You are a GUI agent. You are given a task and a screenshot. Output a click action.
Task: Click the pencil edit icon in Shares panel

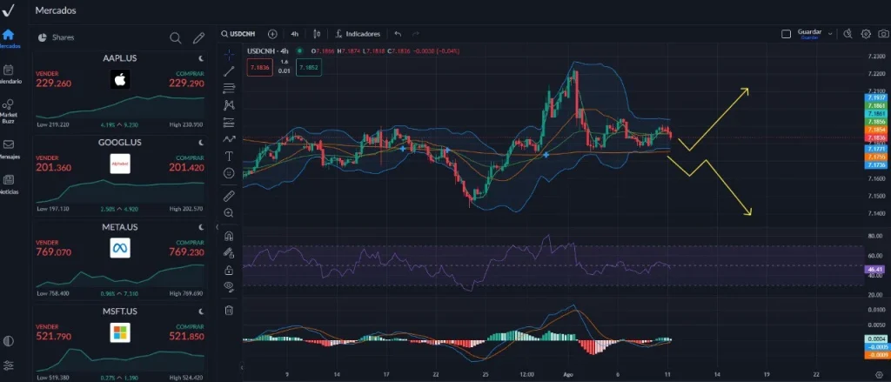tap(198, 38)
